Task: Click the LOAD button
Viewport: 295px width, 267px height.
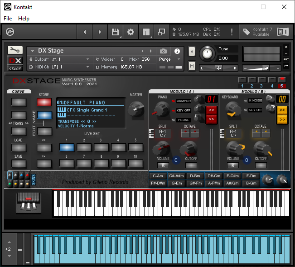Action: 19,148
